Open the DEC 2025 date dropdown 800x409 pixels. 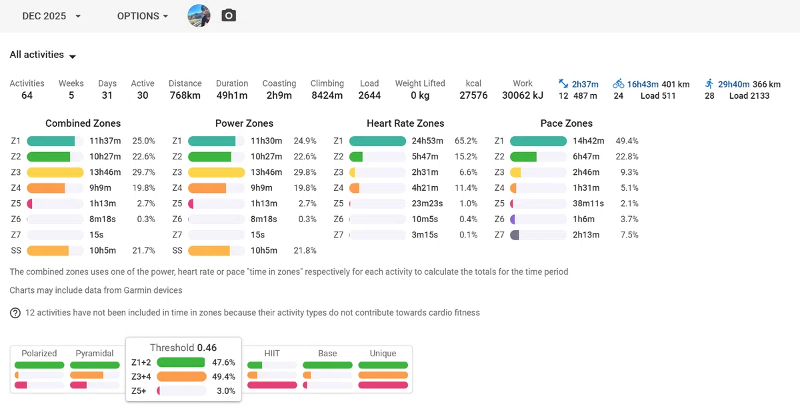(51, 16)
